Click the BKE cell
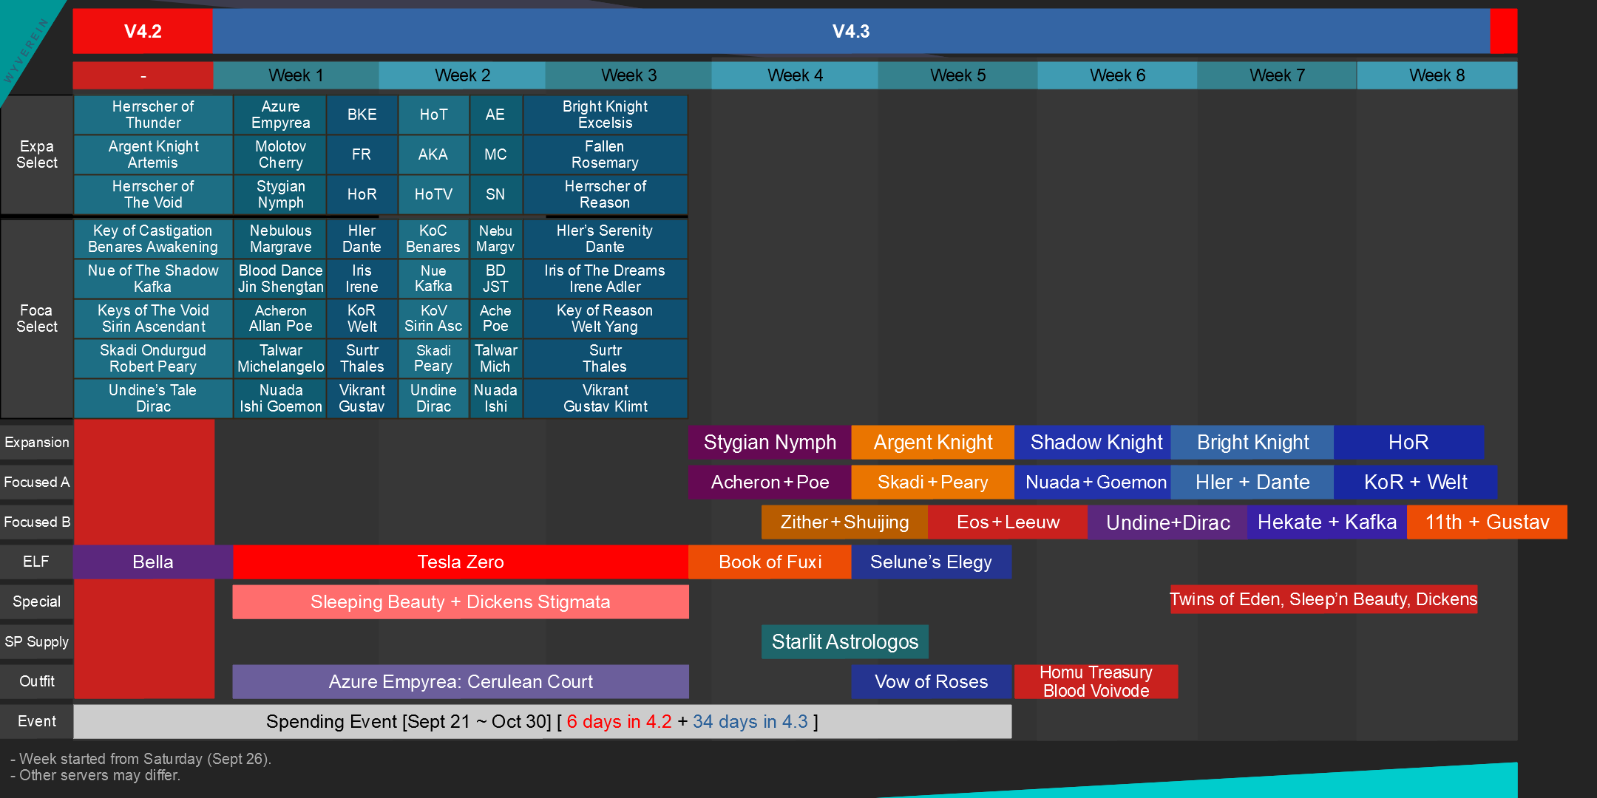Image resolution: width=1597 pixels, height=798 pixels. [362, 115]
